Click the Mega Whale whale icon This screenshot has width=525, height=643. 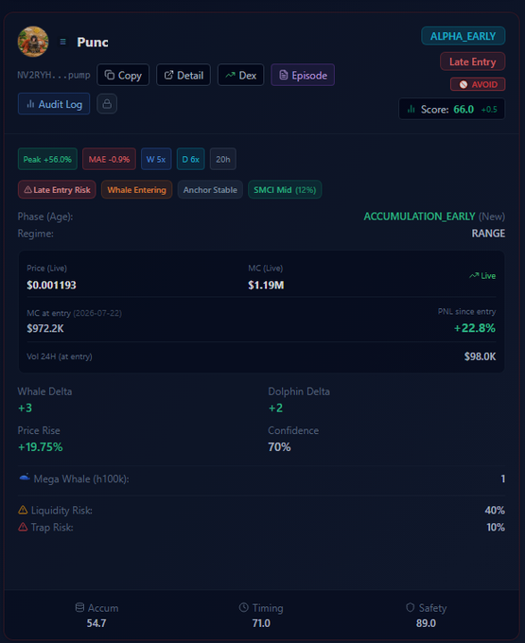pos(25,478)
